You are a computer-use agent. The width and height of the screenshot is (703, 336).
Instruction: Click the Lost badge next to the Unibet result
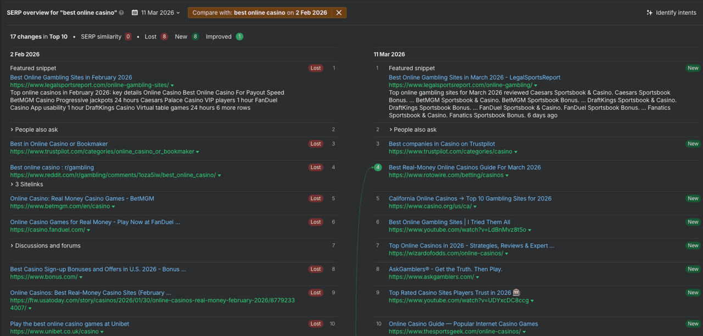(316, 324)
